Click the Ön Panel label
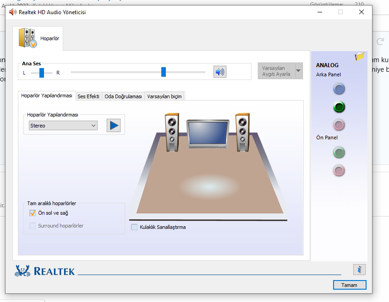The image size is (389, 302). tap(327, 138)
